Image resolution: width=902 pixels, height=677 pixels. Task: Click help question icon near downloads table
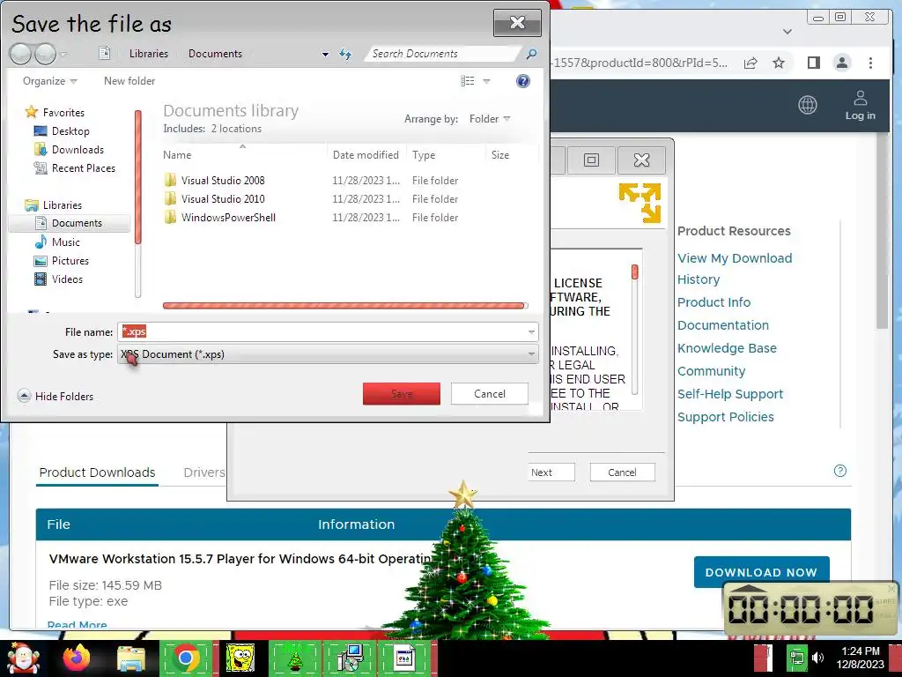point(839,471)
